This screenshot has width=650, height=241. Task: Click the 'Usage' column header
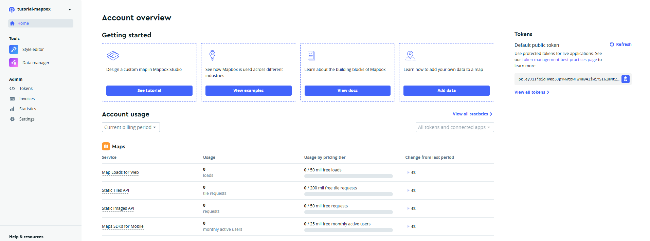click(x=209, y=157)
